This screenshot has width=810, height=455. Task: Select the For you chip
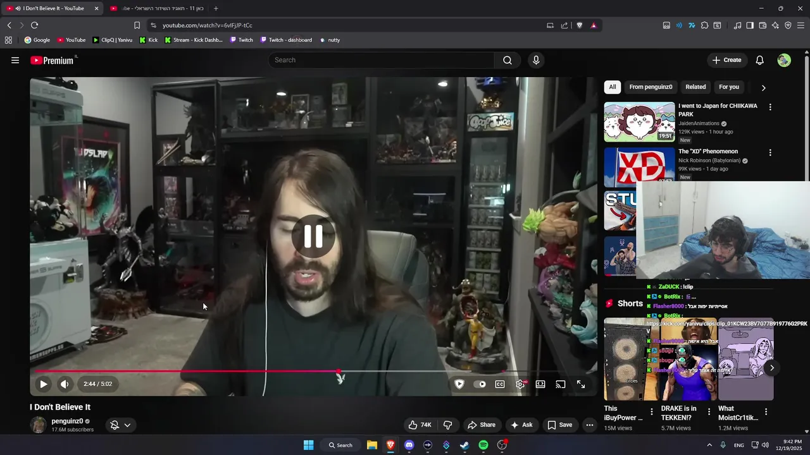tap(729, 87)
